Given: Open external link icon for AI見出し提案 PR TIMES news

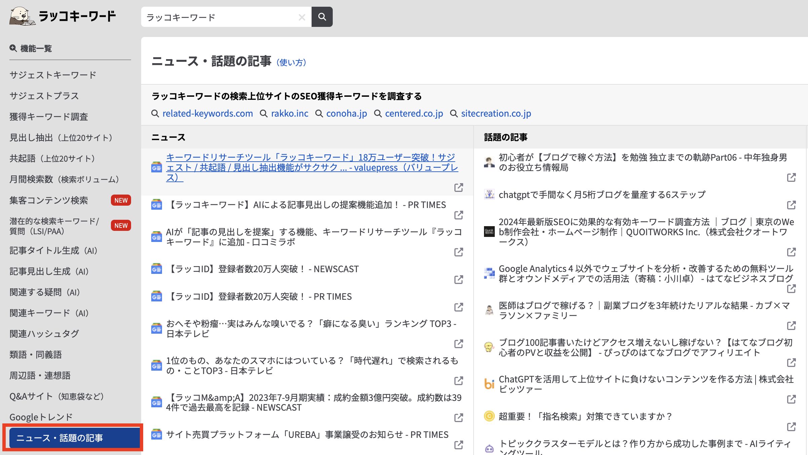Looking at the screenshot, I should (x=459, y=215).
